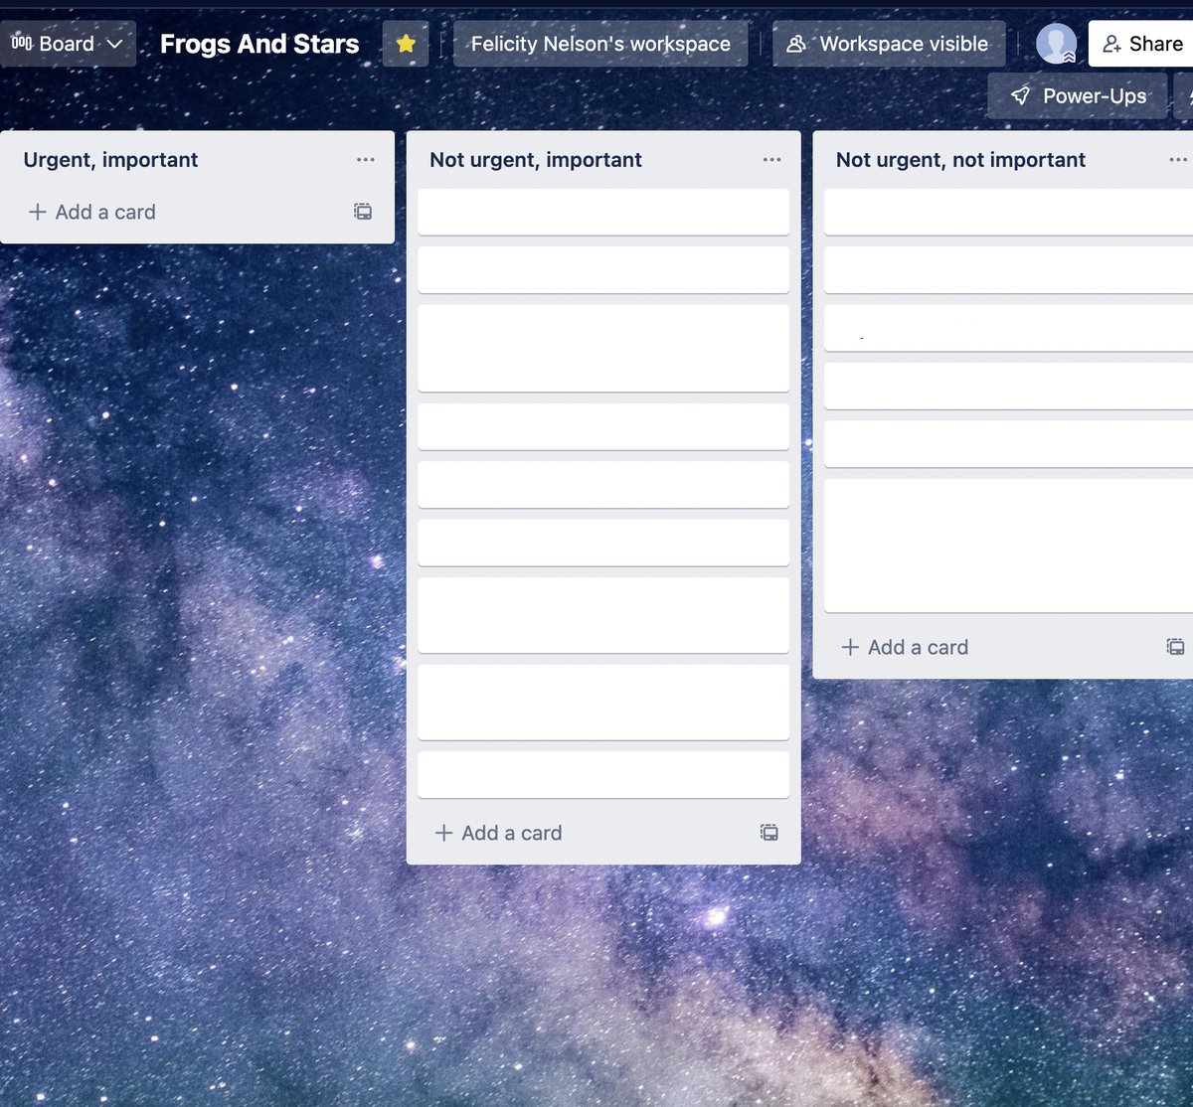Viewport: 1193px width, 1107px height.
Task: Click the Share button
Action: click(x=1141, y=44)
